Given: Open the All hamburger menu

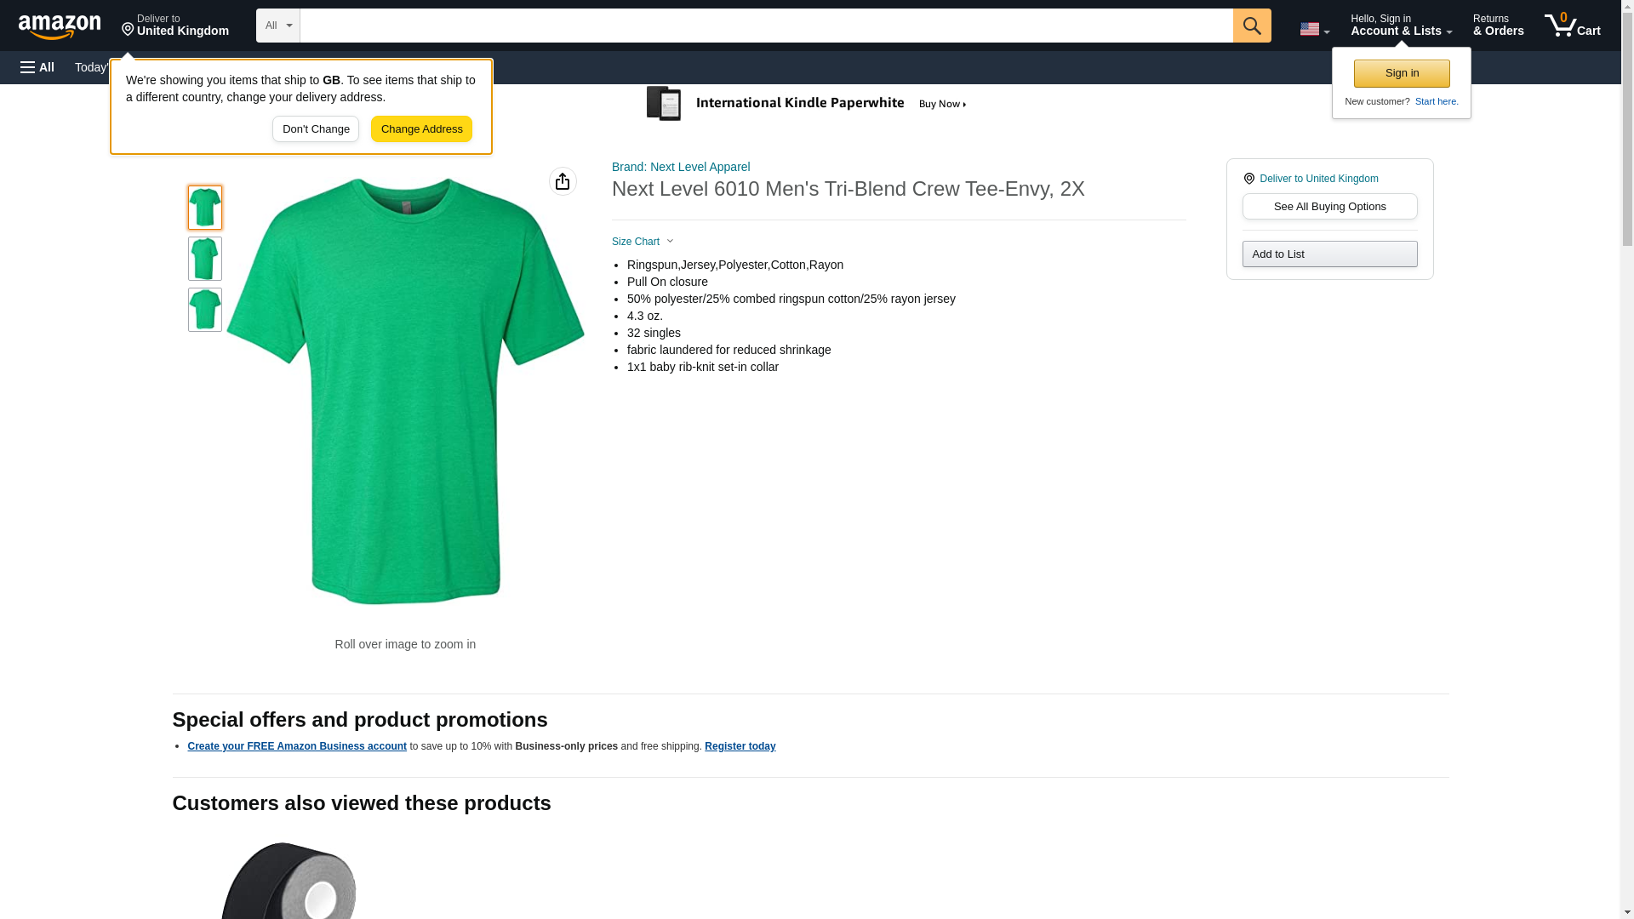Looking at the screenshot, I should coord(37,67).
